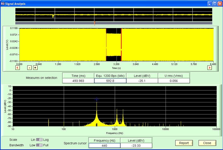Image resolution: width=223 pixels, height=150 pixels.
Task: Click the right red arrow scroll button
Action: click(210, 68)
